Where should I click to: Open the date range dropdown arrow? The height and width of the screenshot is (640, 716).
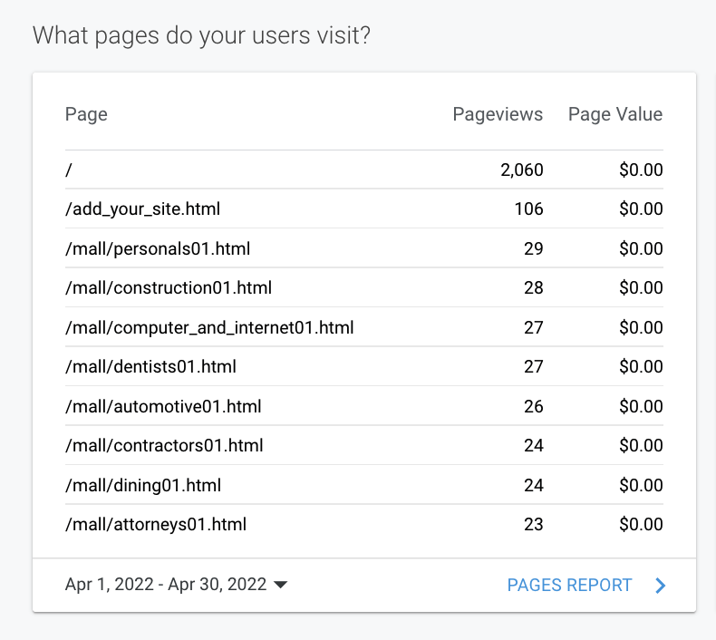tap(280, 586)
